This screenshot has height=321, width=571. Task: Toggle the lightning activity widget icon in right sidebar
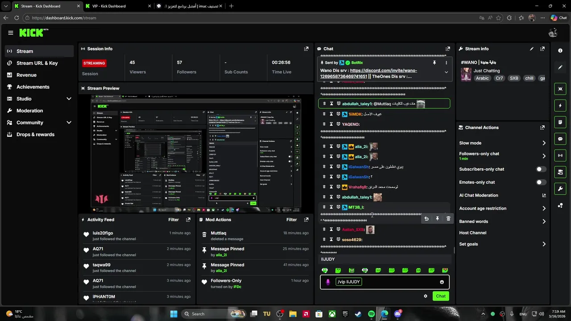click(x=560, y=106)
